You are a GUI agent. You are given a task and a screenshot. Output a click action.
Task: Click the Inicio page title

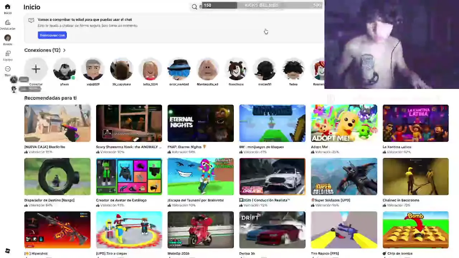32,7
